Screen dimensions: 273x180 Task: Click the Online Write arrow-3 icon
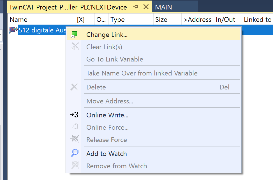pyautogui.click(x=74, y=115)
